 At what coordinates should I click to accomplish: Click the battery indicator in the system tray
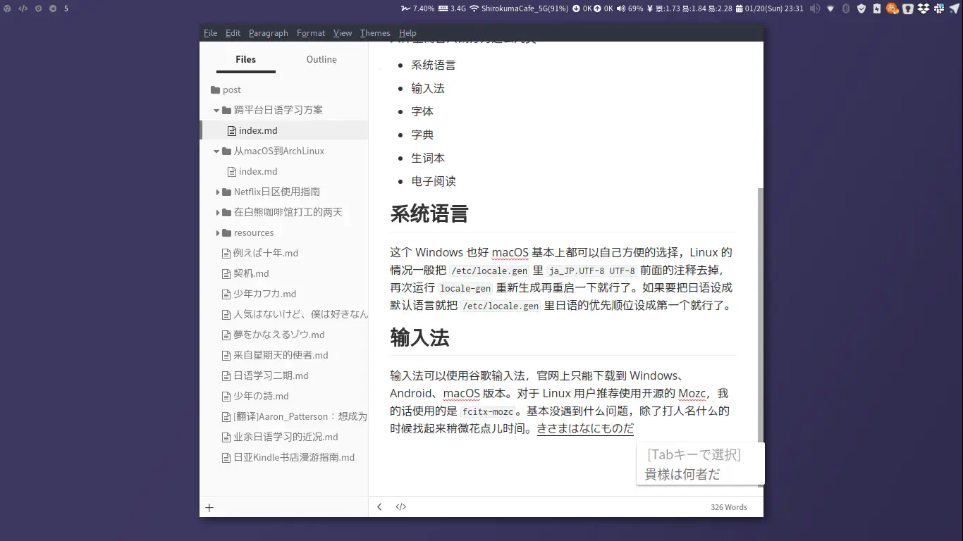pyautogui.click(x=877, y=8)
